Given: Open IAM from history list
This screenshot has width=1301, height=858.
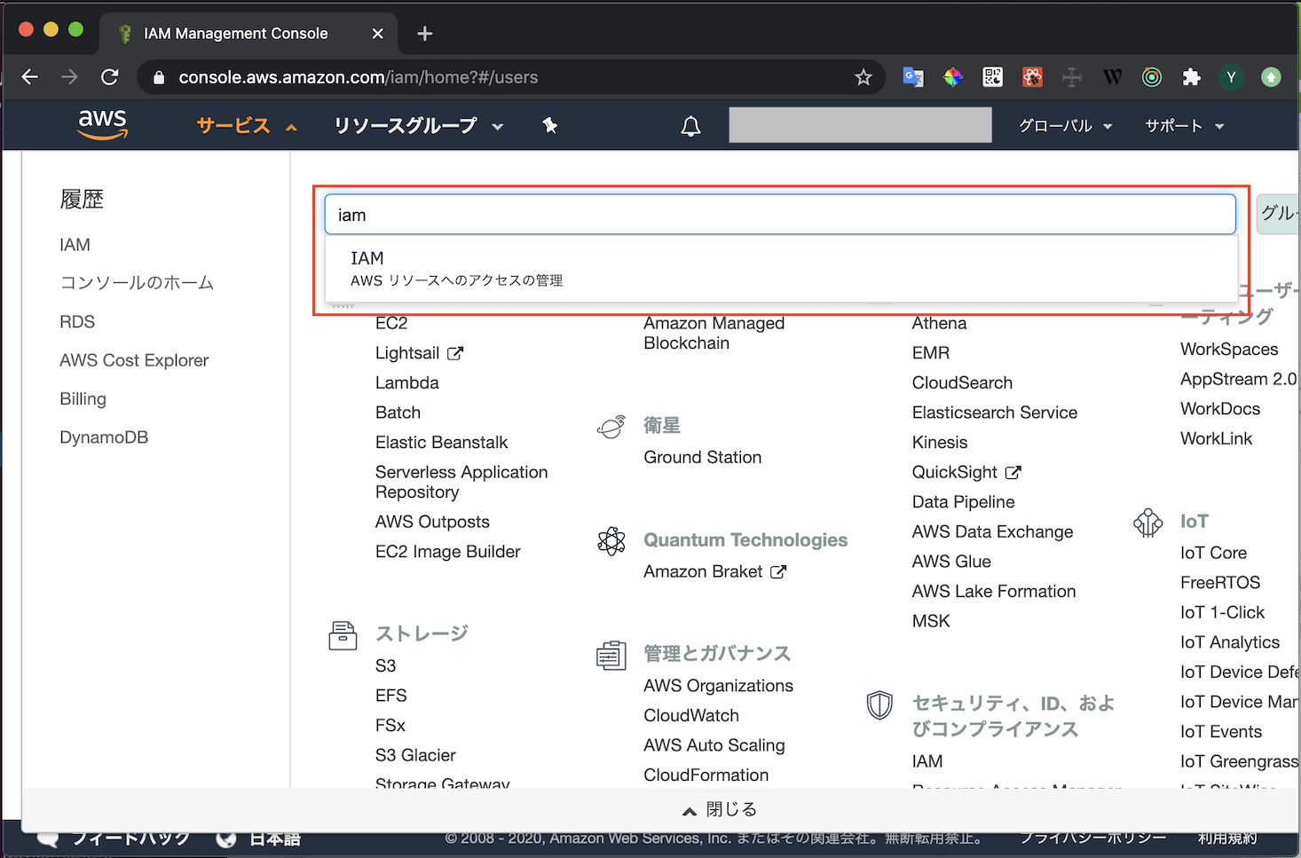Looking at the screenshot, I should (75, 245).
